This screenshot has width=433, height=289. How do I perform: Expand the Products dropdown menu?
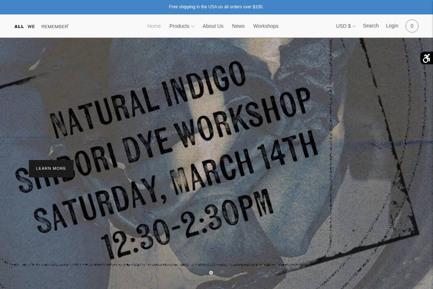[x=179, y=26]
